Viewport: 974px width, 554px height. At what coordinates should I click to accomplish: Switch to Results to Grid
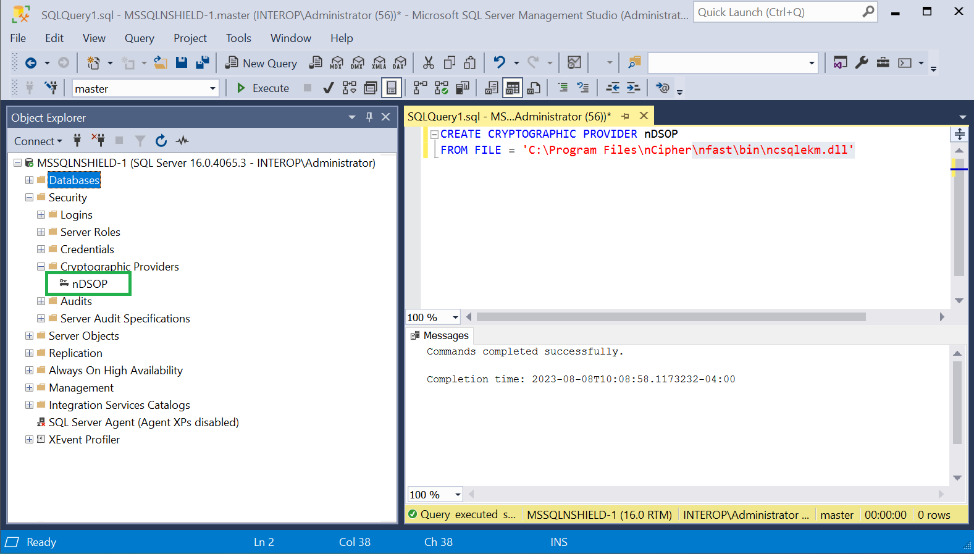click(x=513, y=88)
